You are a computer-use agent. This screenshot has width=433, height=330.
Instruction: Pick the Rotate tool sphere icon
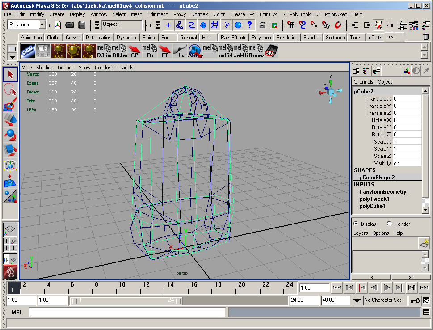pos(10,135)
